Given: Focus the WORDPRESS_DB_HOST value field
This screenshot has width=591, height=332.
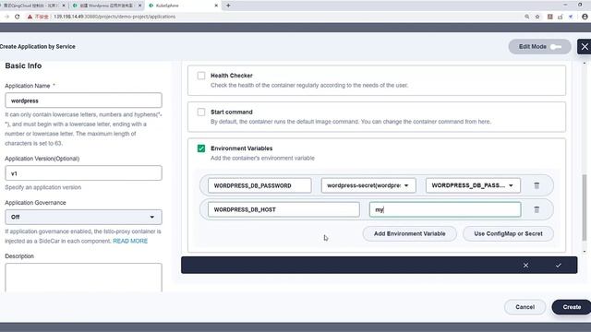Looking at the screenshot, I should tap(445, 209).
